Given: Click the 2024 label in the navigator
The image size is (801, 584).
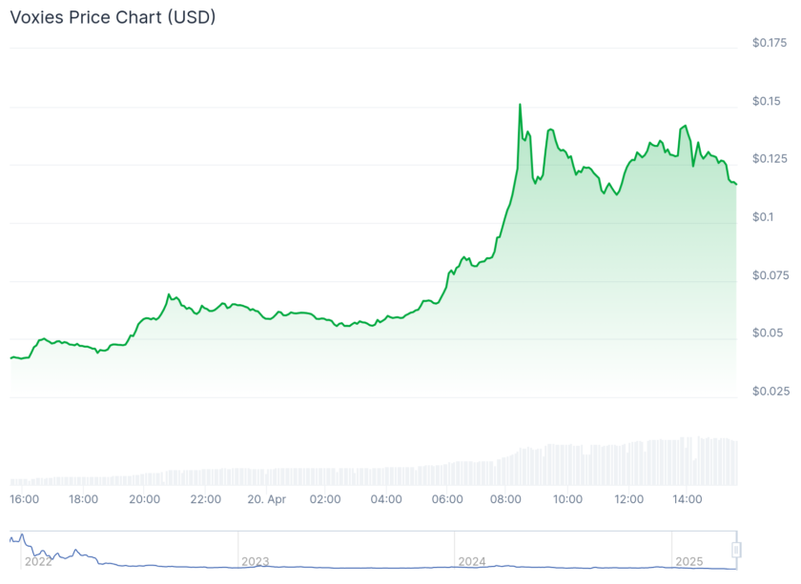Looking at the screenshot, I should tap(472, 561).
